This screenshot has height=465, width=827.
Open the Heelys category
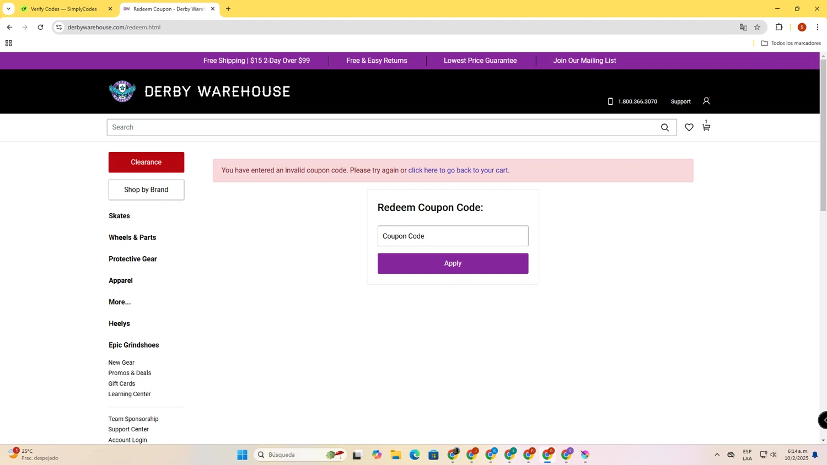pos(119,323)
